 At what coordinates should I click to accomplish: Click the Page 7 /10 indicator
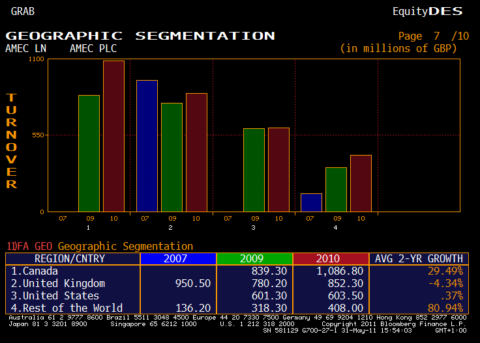[434, 36]
